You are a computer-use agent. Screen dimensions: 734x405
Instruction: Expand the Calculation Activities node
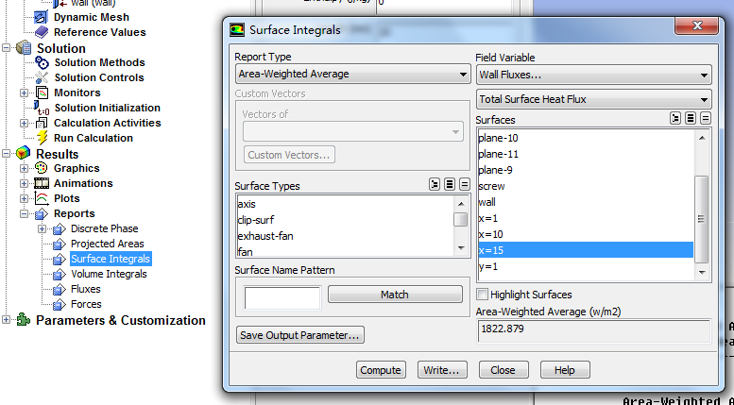coord(24,123)
